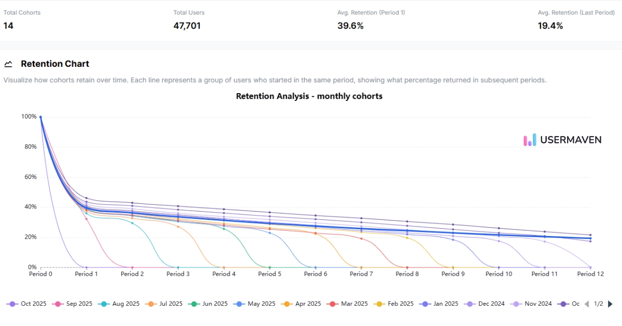Go to next legend page arrow
The image size is (622, 326).
click(610, 304)
